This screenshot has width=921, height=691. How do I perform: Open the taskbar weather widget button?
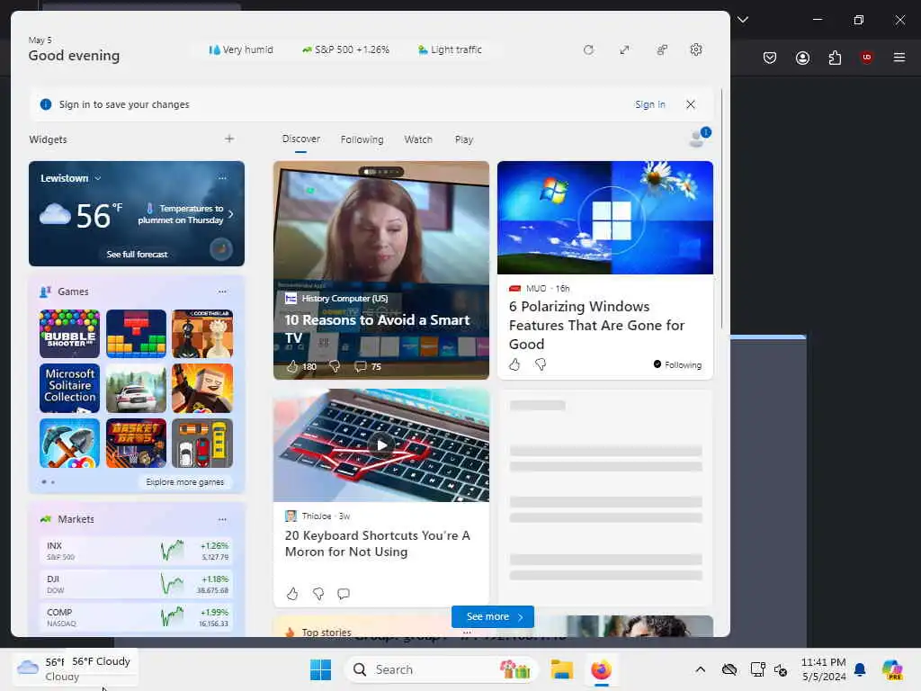76,669
